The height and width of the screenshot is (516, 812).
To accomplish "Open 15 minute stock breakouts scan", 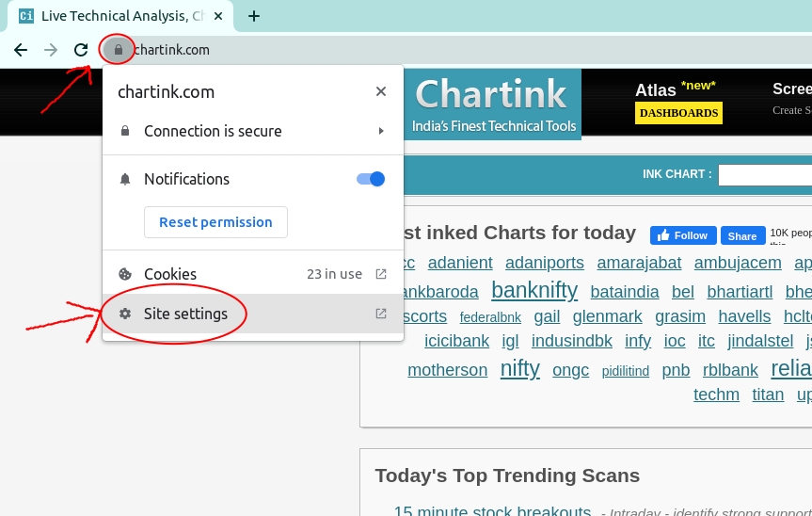I will click(x=492, y=509).
